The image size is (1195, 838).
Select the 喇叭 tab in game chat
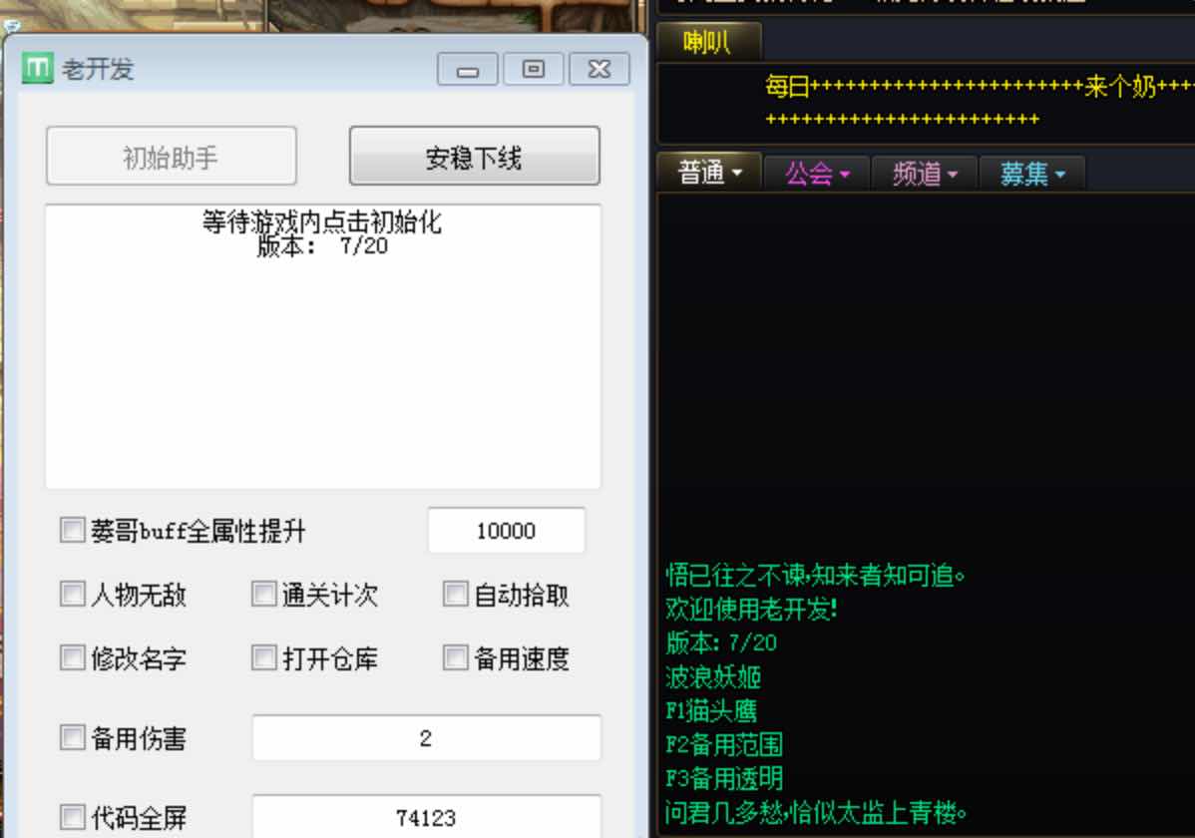[x=707, y=41]
